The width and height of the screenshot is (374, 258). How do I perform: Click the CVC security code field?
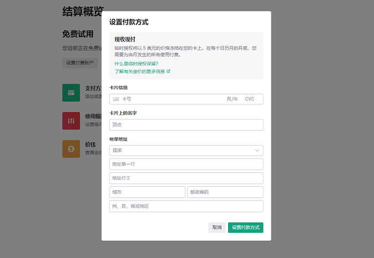(250, 99)
